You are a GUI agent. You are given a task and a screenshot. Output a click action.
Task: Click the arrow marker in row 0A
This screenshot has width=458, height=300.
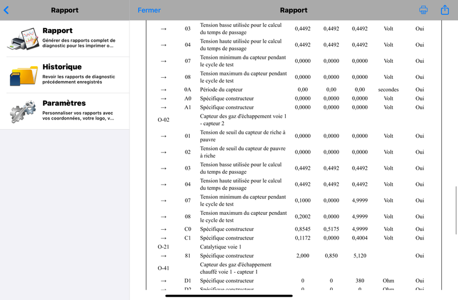(164, 90)
